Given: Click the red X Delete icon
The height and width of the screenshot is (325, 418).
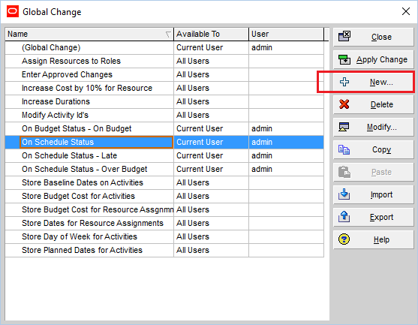Looking at the screenshot, I should coord(344,104).
